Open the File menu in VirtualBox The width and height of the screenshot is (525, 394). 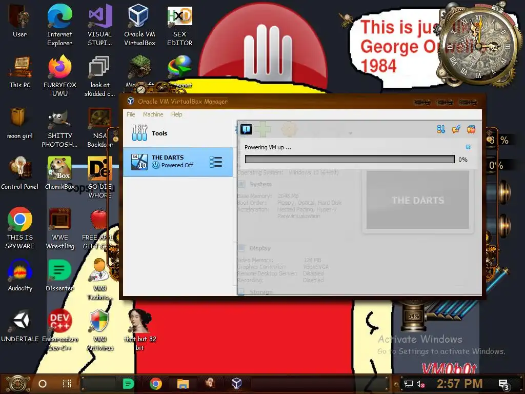131,114
